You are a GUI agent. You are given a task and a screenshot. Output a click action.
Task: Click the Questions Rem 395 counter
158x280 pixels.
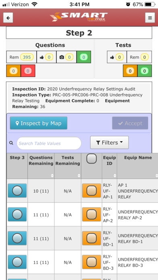tap(21, 57)
